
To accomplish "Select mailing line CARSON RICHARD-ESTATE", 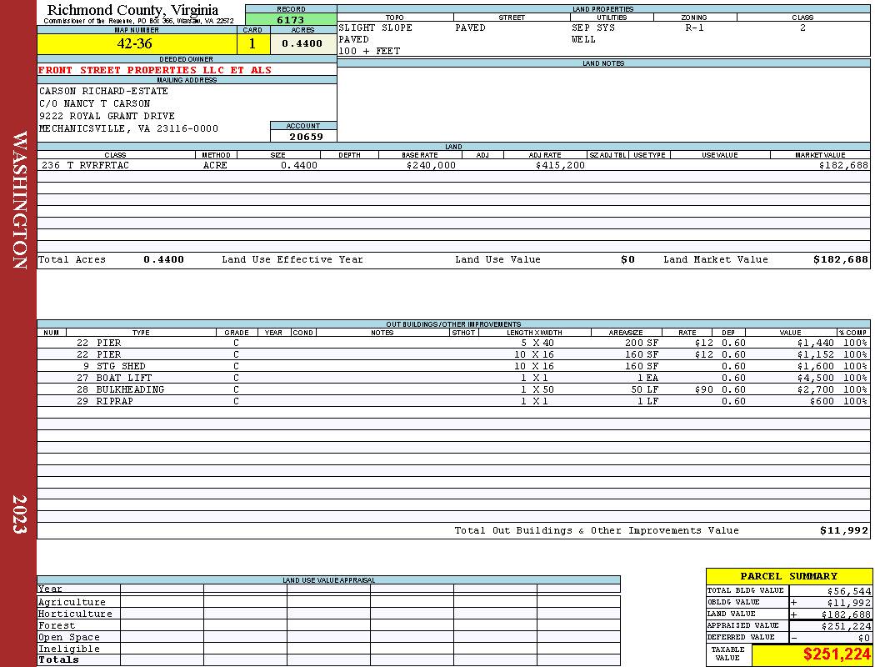I will [103, 90].
